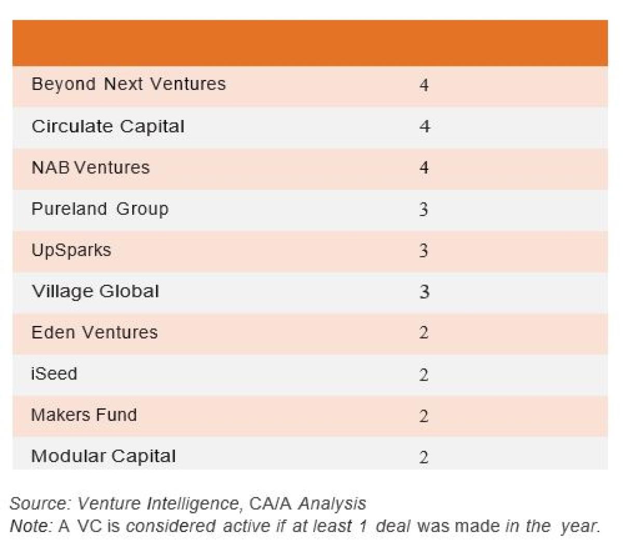
Task: Click the deal count for Beyond Next Ventures
Action: point(424,85)
